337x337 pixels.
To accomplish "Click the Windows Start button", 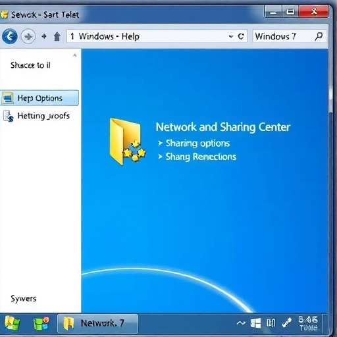I will point(13,324).
